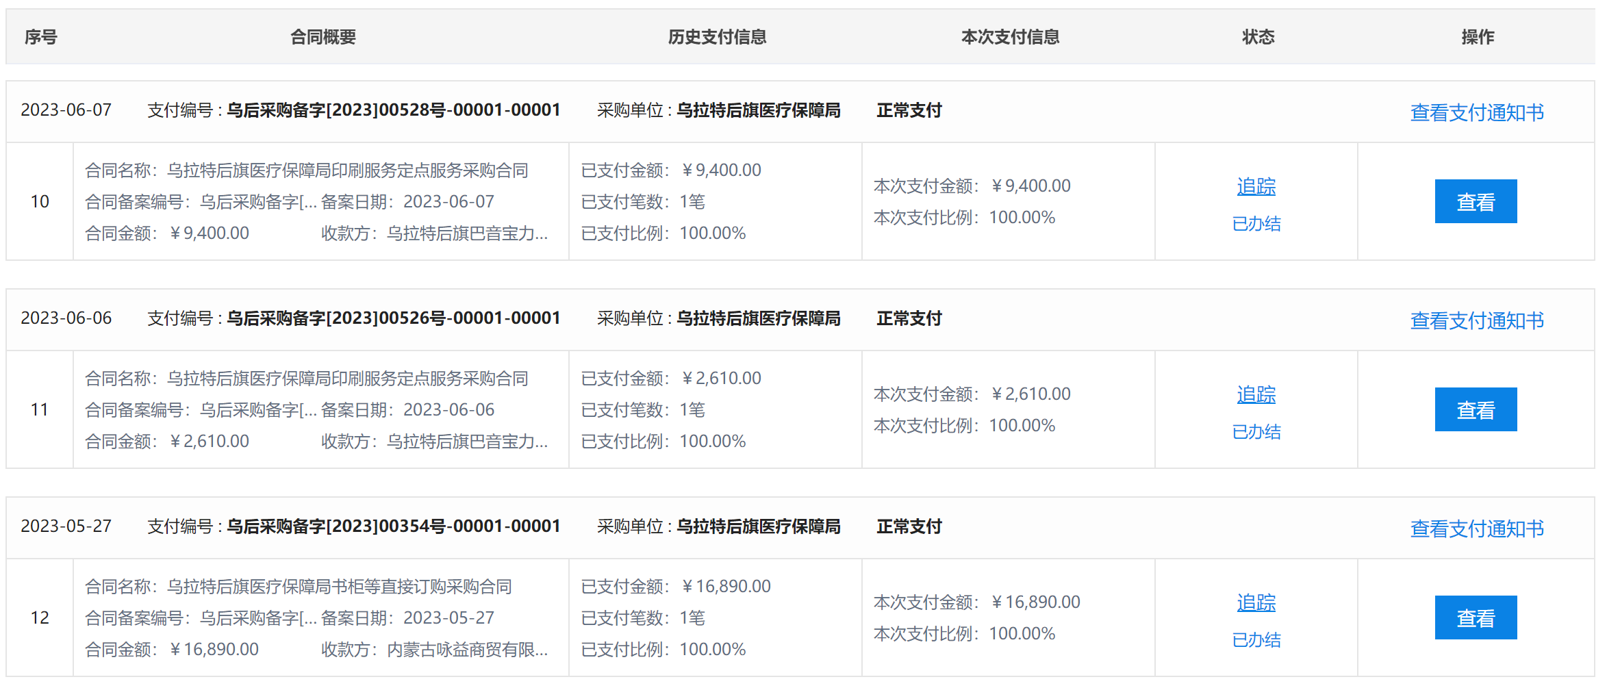Screen dimensions: 1607x688
Task: Click 追踪 link in row 11
Action: tap(1256, 394)
